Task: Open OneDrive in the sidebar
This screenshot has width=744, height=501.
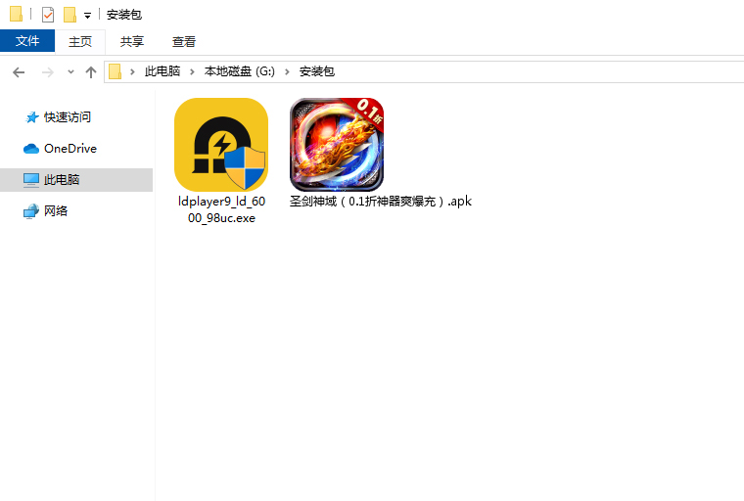Action: (70, 149)
